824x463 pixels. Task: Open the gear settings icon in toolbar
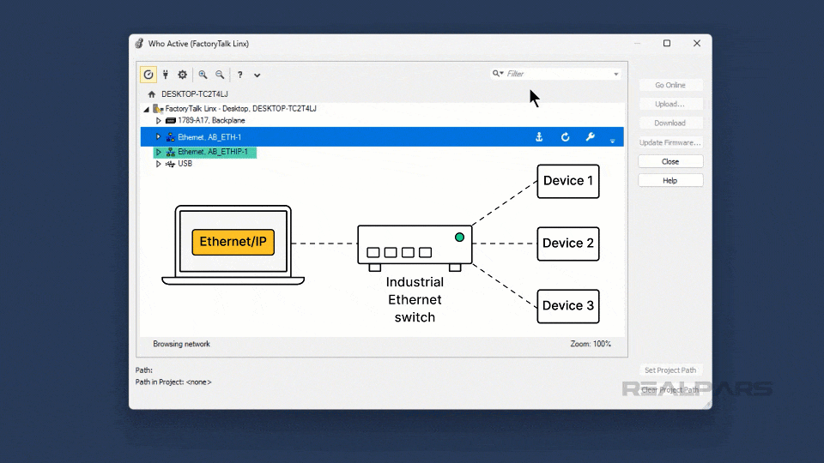point(182,75)
